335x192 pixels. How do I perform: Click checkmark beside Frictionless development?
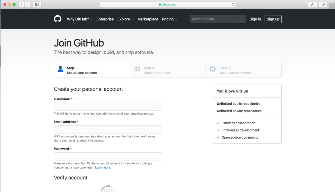218,130
